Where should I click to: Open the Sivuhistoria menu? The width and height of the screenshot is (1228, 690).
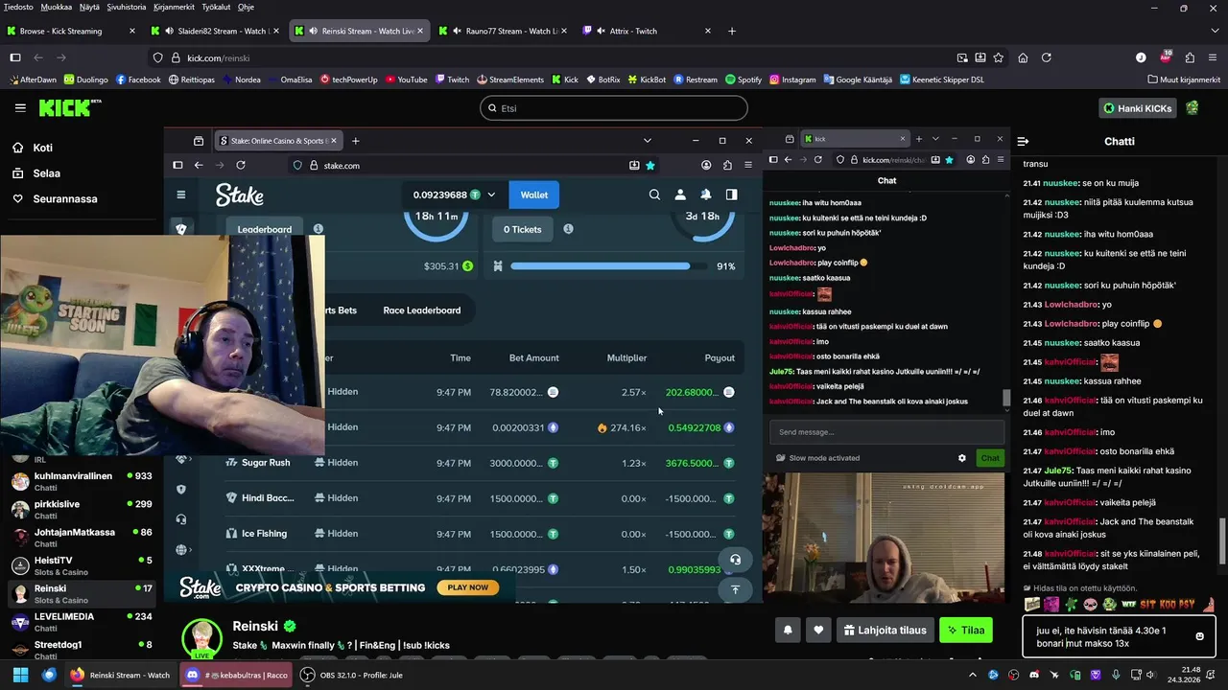click(127, 7)
